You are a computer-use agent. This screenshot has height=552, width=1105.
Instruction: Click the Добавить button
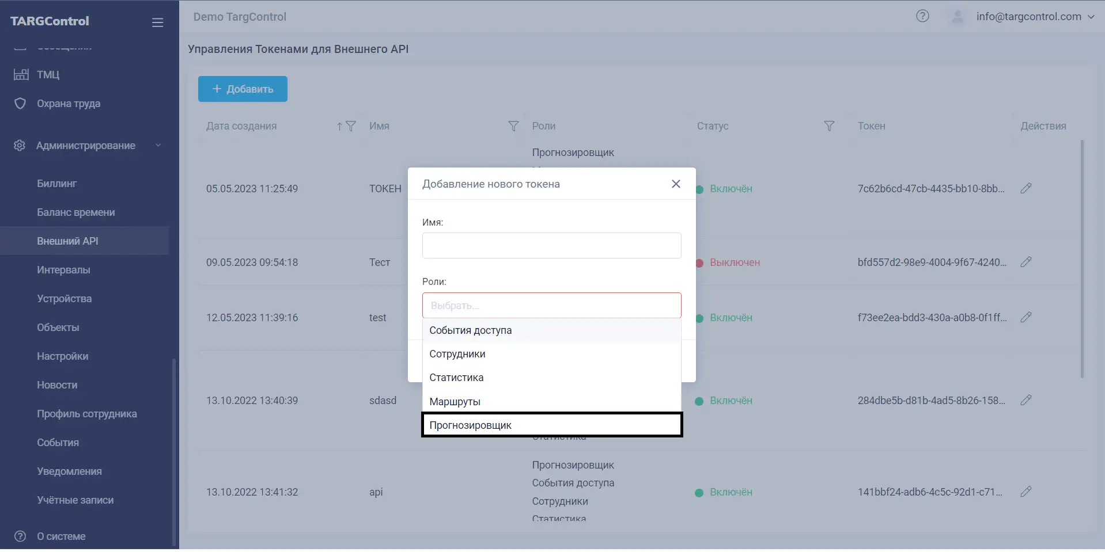coord(242,89)
